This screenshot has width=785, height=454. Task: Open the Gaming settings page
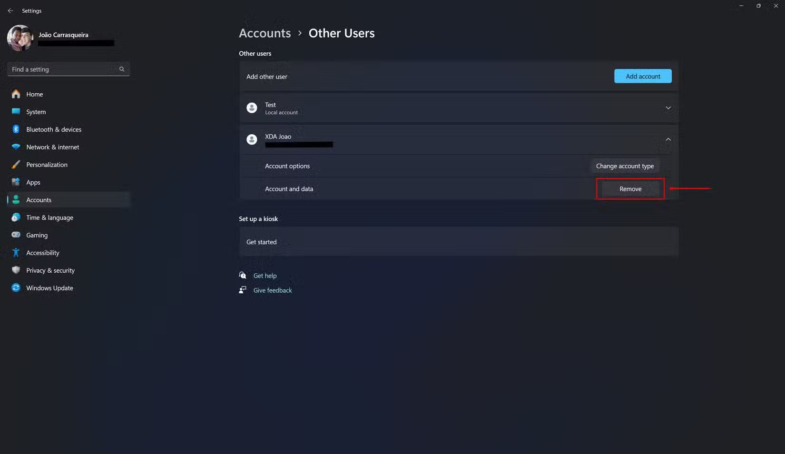(37, 235)
